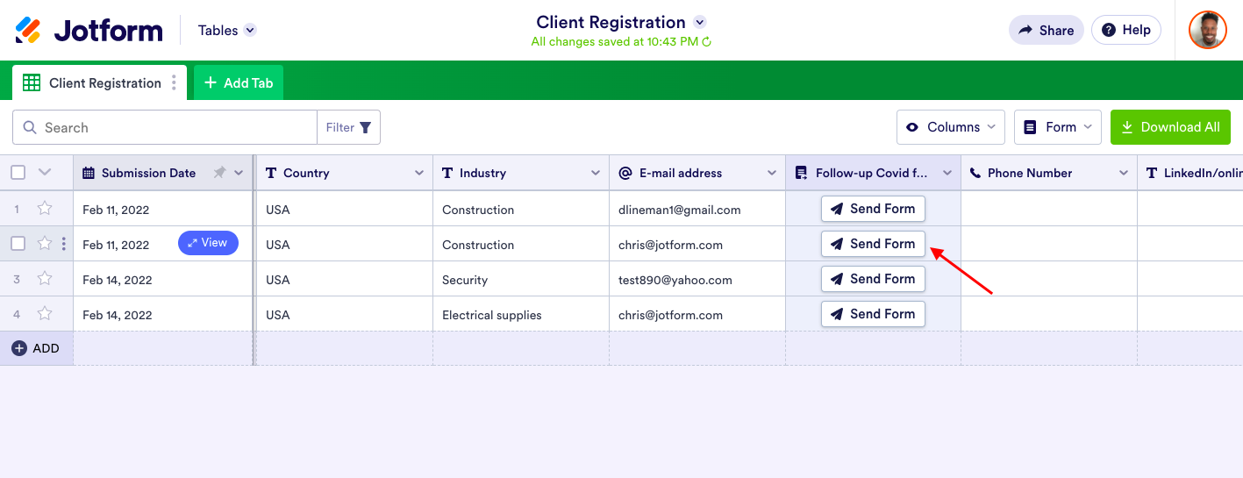Star the first row submission
This screenshot has height=478, width=1243.
pos(45,209)
